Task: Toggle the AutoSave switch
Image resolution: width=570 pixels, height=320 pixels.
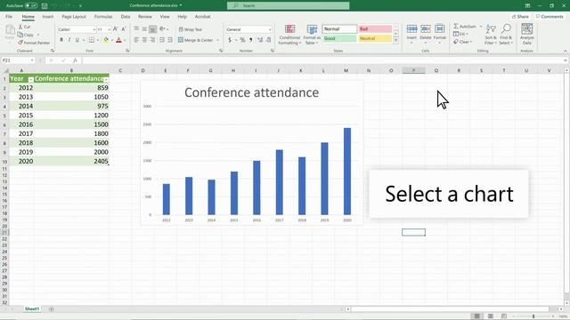Action: (x=31, y=6)
